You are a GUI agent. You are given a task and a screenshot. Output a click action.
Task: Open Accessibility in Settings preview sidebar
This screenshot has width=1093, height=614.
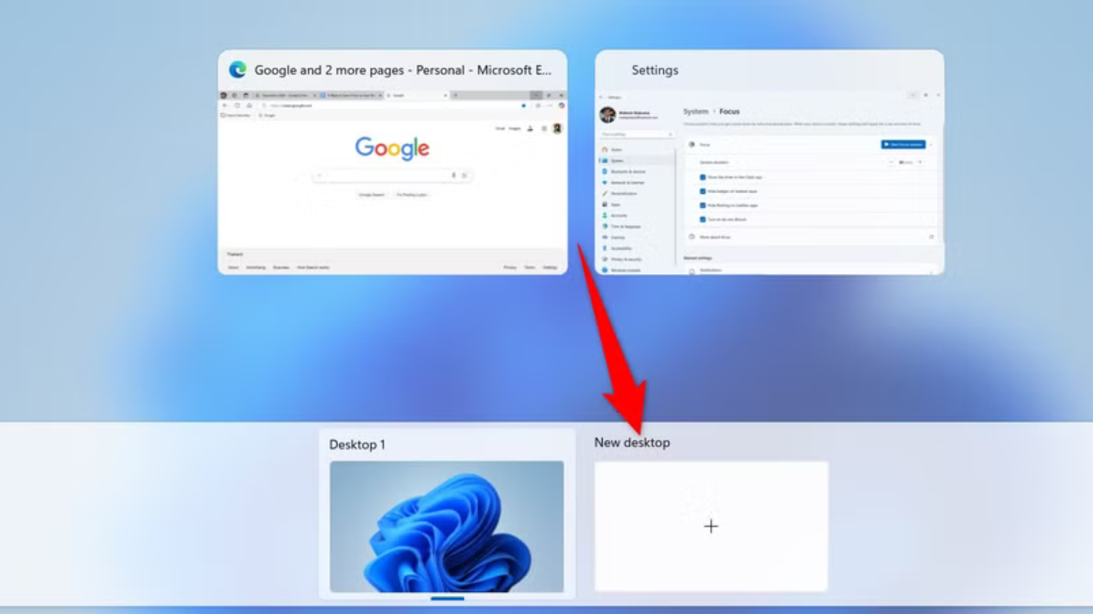click(x=636, y=248)
